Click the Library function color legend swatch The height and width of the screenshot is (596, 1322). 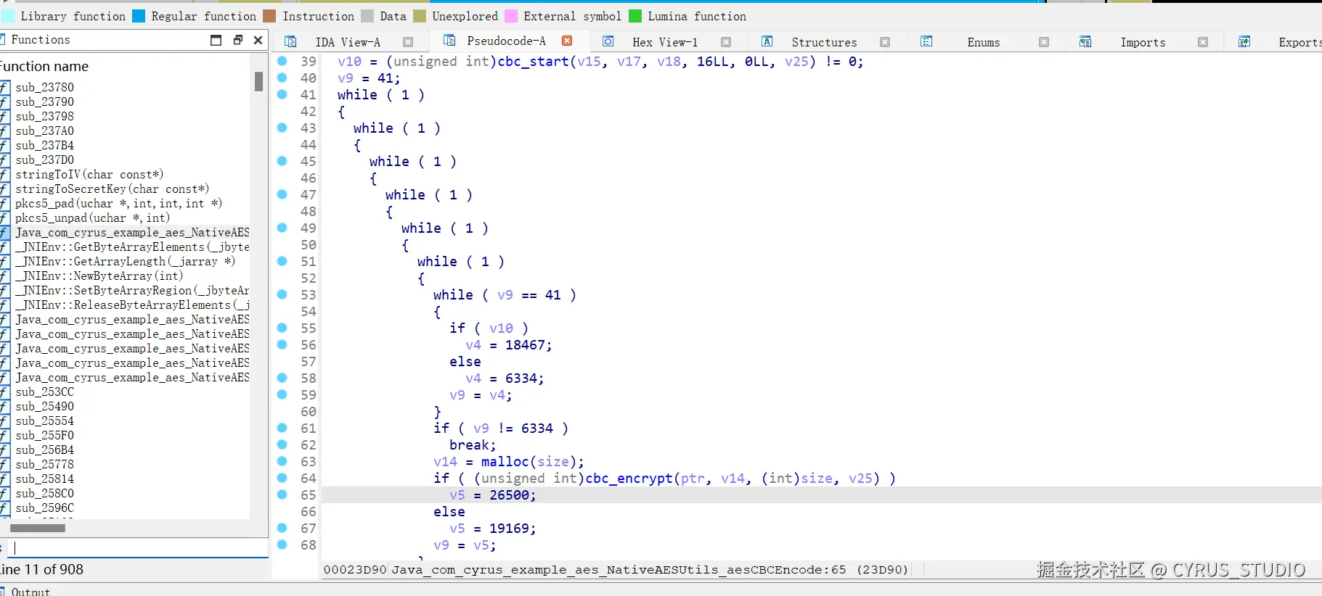click(8, 16)
